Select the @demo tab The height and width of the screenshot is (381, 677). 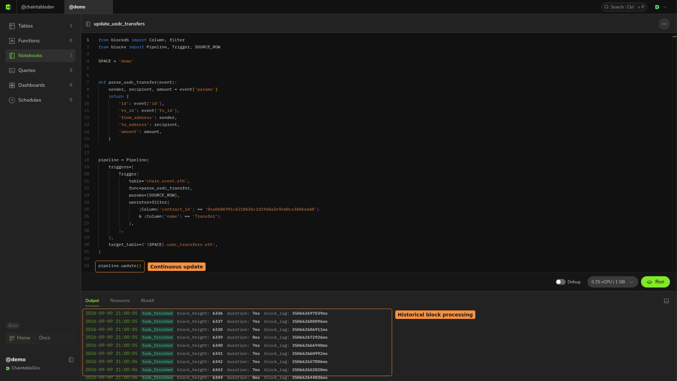[89, 7]
